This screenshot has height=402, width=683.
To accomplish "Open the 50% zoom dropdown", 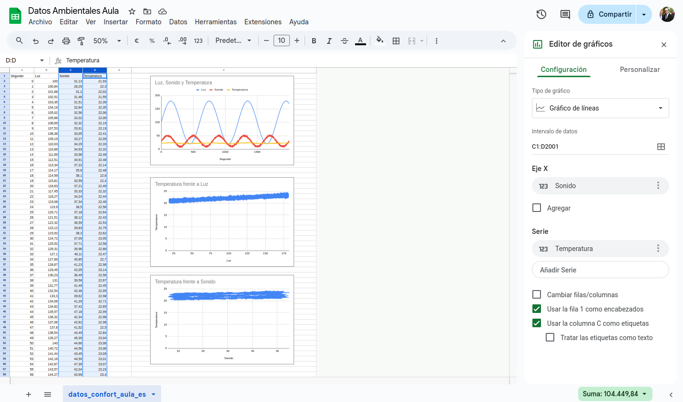I will coord(107,41).
